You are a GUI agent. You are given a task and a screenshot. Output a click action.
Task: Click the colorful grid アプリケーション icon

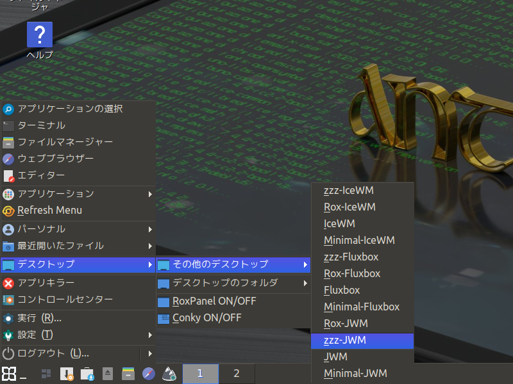pyautogui.click(x=8, y=195)
